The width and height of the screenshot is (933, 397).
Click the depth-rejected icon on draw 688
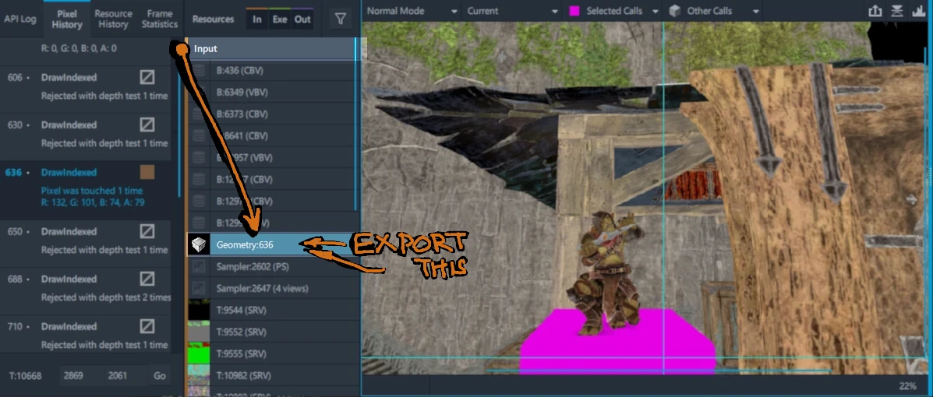click(x=147, y=279)
